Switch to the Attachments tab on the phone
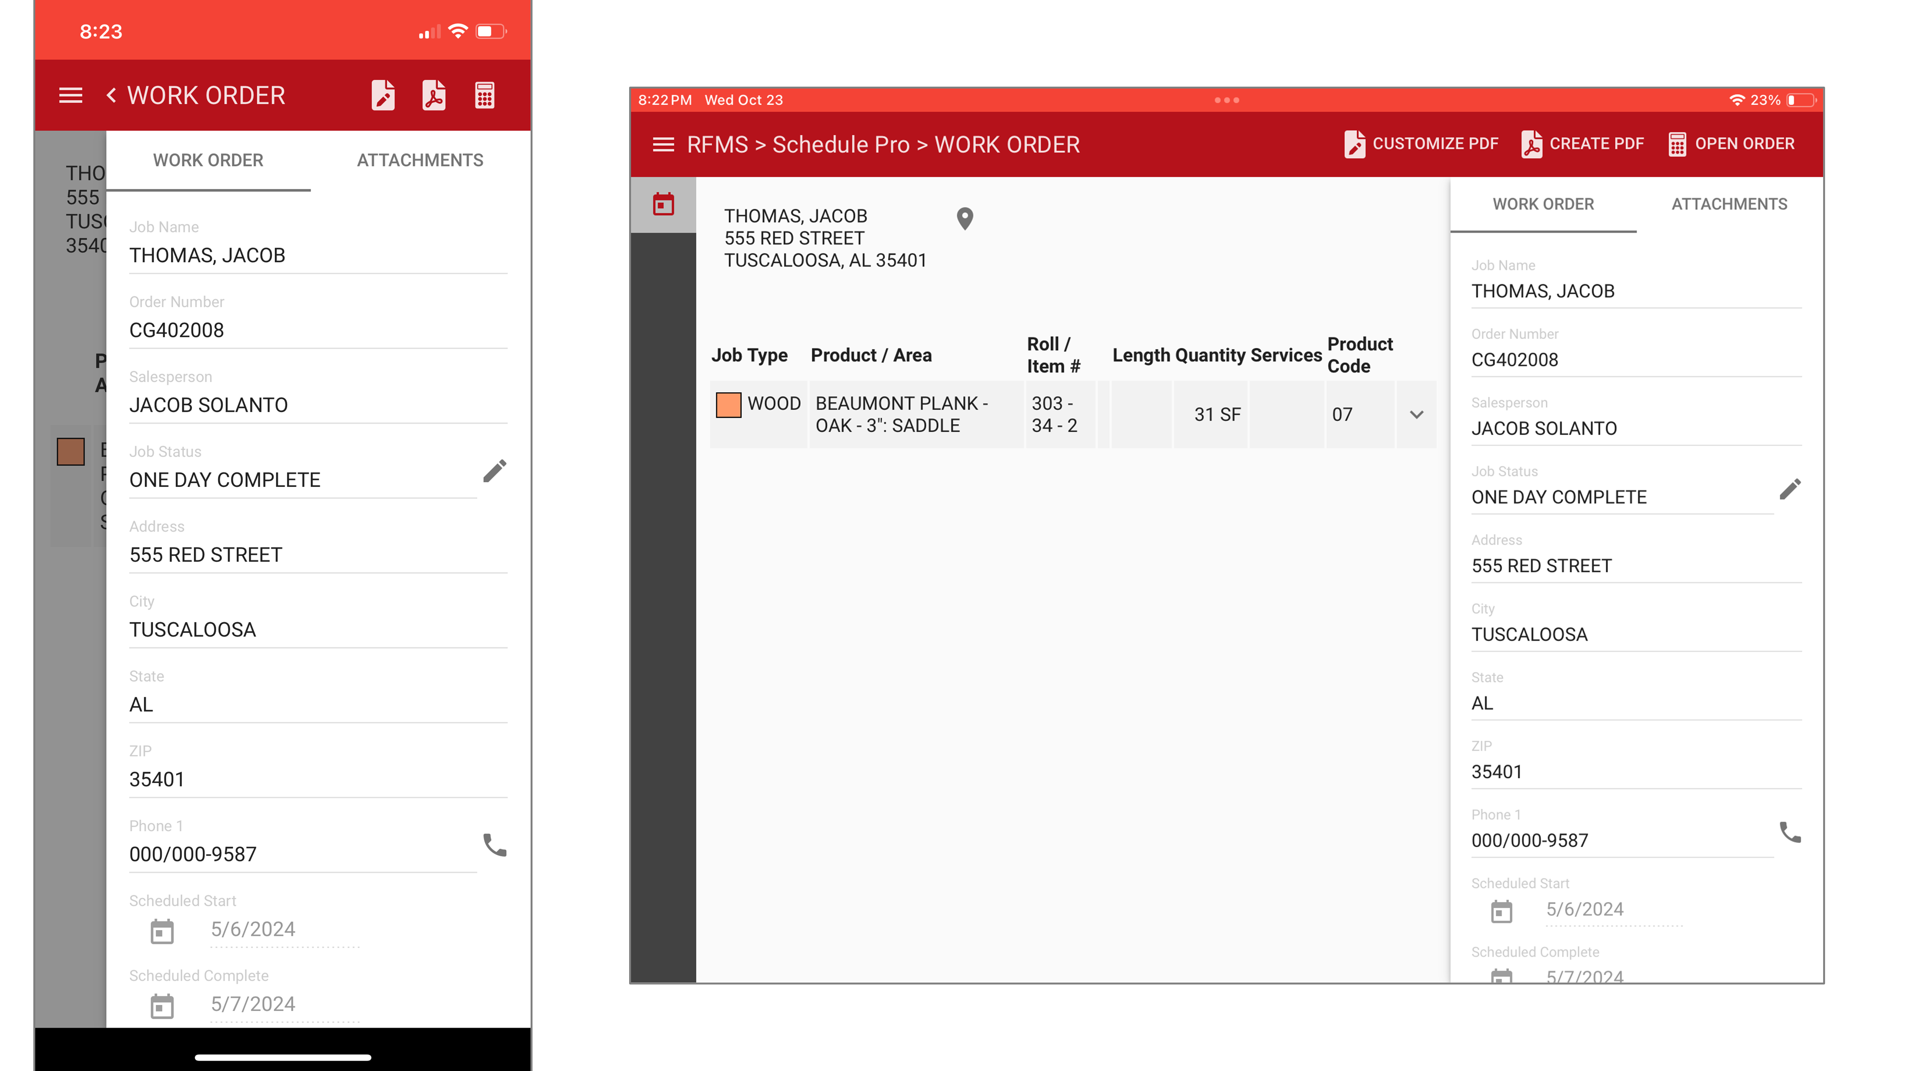The image size is (1905, 1071). tap(420, 159)
